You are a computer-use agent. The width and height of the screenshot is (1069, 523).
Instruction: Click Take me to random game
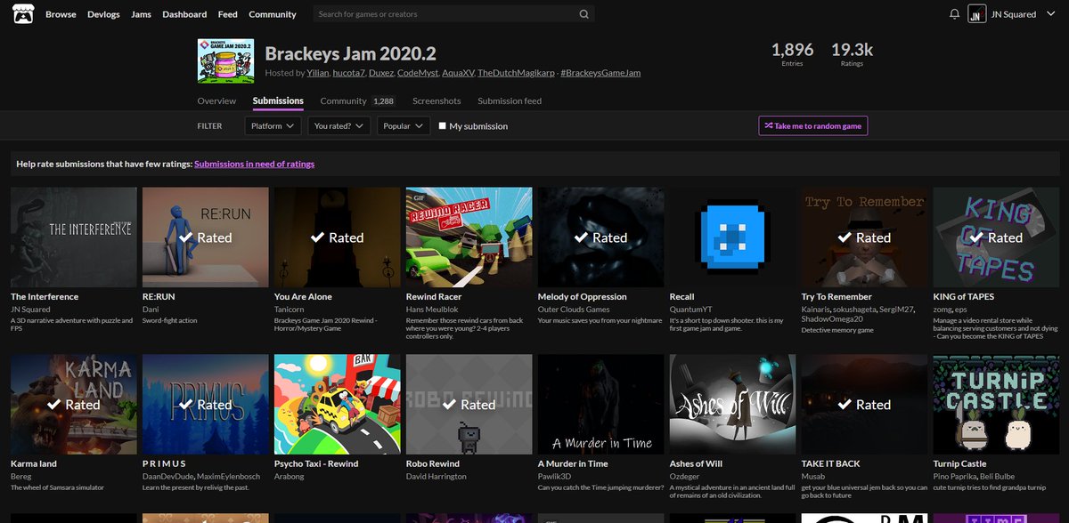pos(812,126)
